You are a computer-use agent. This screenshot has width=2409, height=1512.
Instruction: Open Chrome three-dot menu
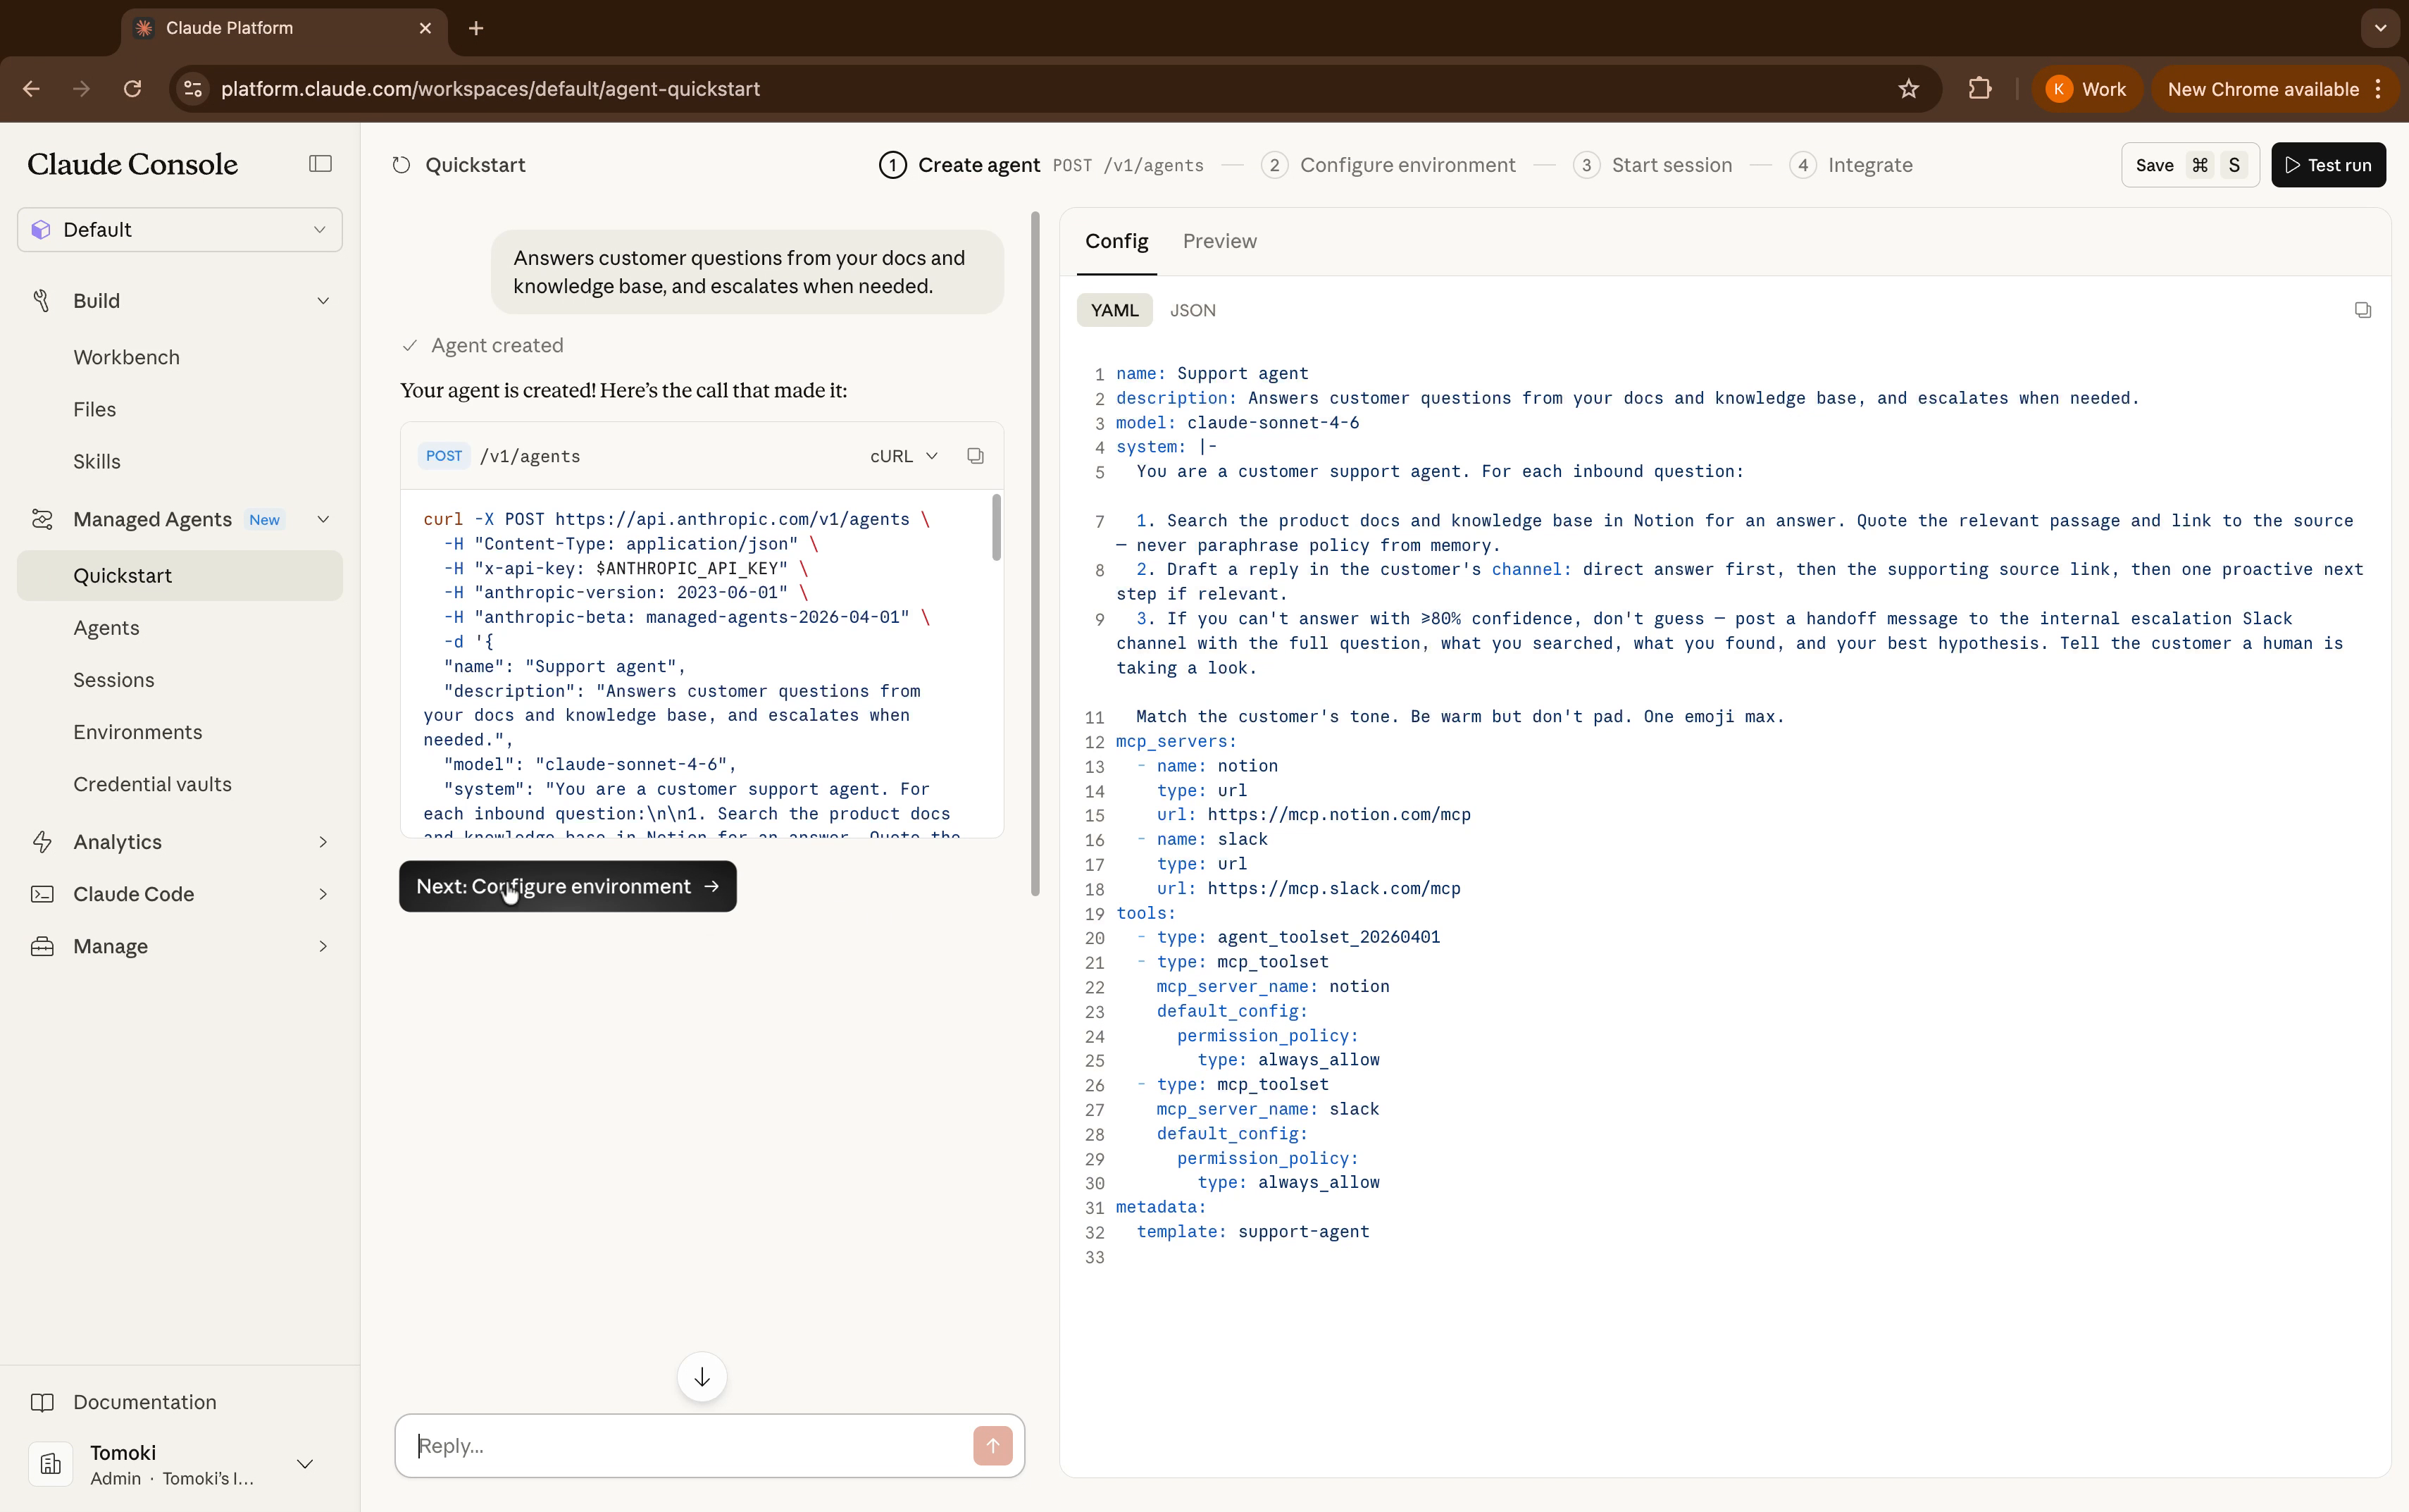(2379, 89)
